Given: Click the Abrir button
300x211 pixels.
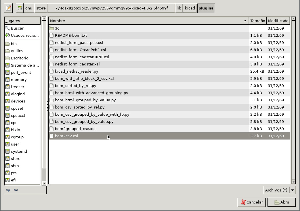Looking at the screenshot, I should (x=282, y=202).
